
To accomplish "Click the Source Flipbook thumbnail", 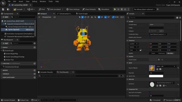I will click(152, 68).
